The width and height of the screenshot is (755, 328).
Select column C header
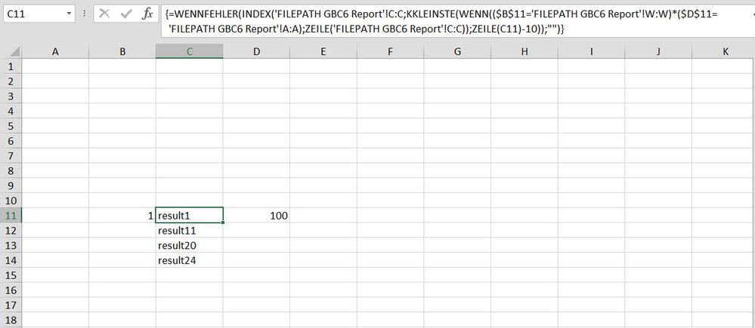click(x=189, y=51)
